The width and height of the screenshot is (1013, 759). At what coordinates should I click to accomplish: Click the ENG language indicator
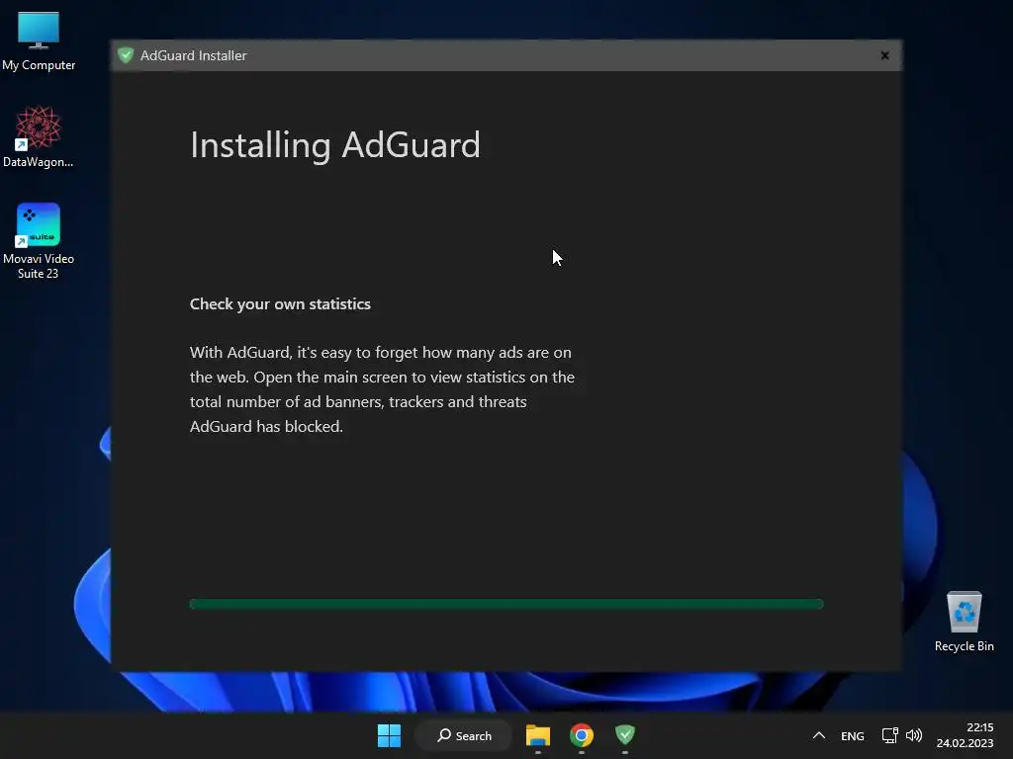pyautogui.click(x=852, y=735)
